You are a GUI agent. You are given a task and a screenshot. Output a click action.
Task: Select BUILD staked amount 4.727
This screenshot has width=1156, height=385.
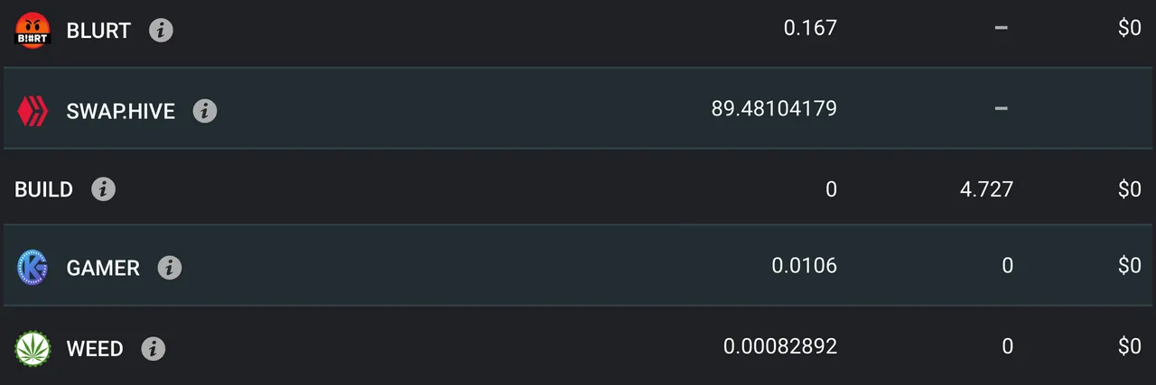(x=985, y=189)
